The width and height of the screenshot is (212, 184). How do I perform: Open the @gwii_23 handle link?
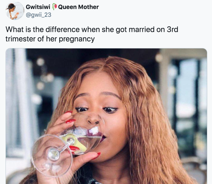tap(38, 15)
